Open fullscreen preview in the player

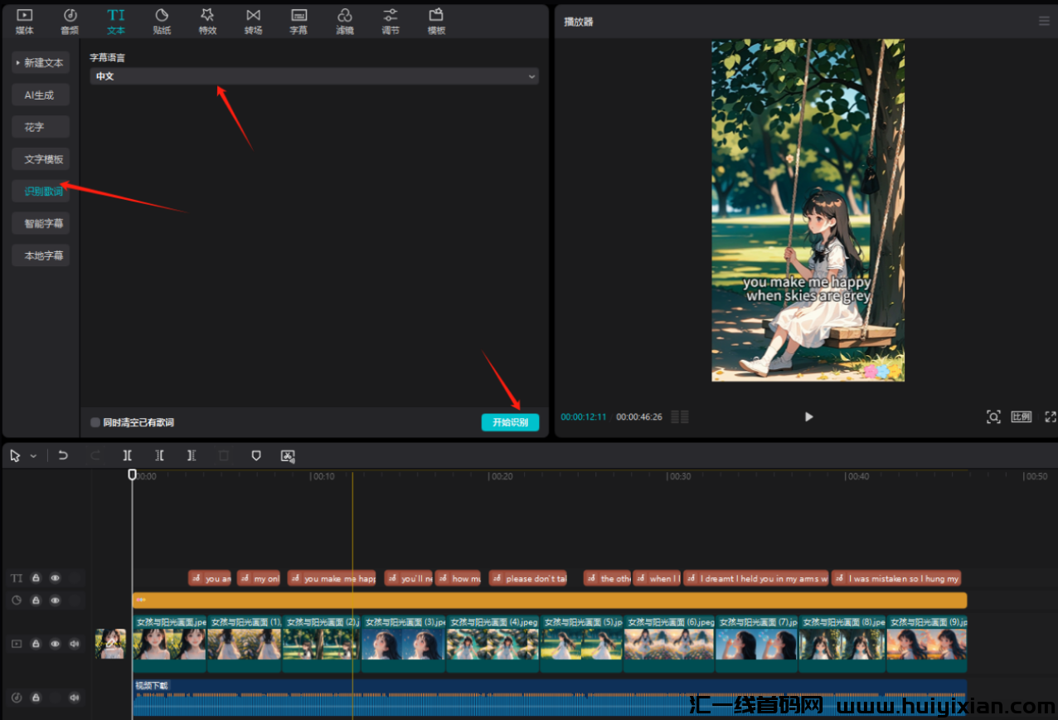click(1050, 416)
